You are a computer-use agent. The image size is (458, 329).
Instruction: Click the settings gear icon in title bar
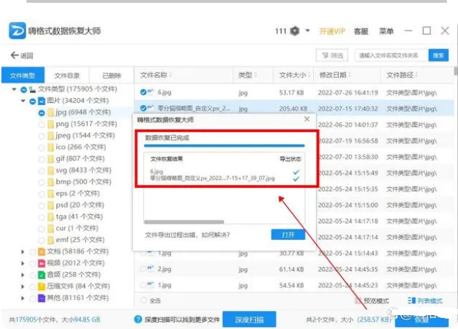click(x=295, y=31)
